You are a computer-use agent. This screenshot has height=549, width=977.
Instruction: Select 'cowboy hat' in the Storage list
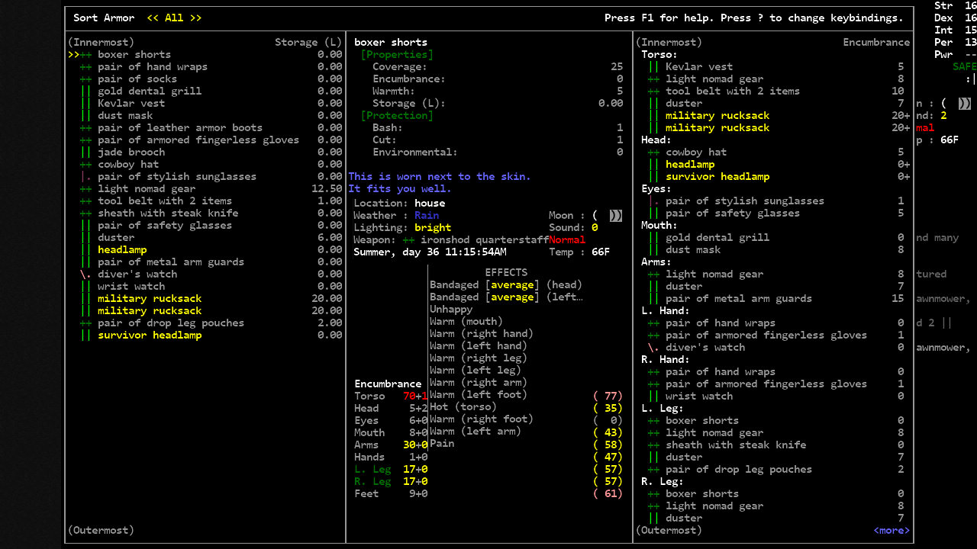[128, 164]
